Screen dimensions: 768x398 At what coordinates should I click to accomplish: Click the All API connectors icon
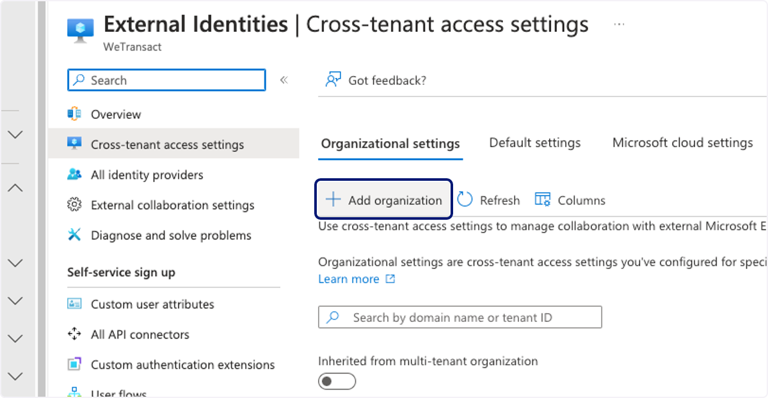(74, 334)
